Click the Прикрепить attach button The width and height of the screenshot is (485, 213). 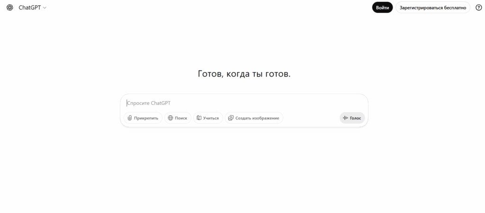pos(143,118)
